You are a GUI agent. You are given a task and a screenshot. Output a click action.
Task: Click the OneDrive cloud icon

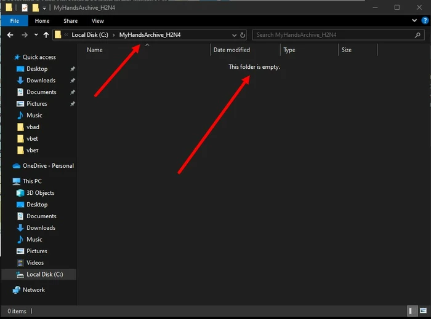(17, 166)
